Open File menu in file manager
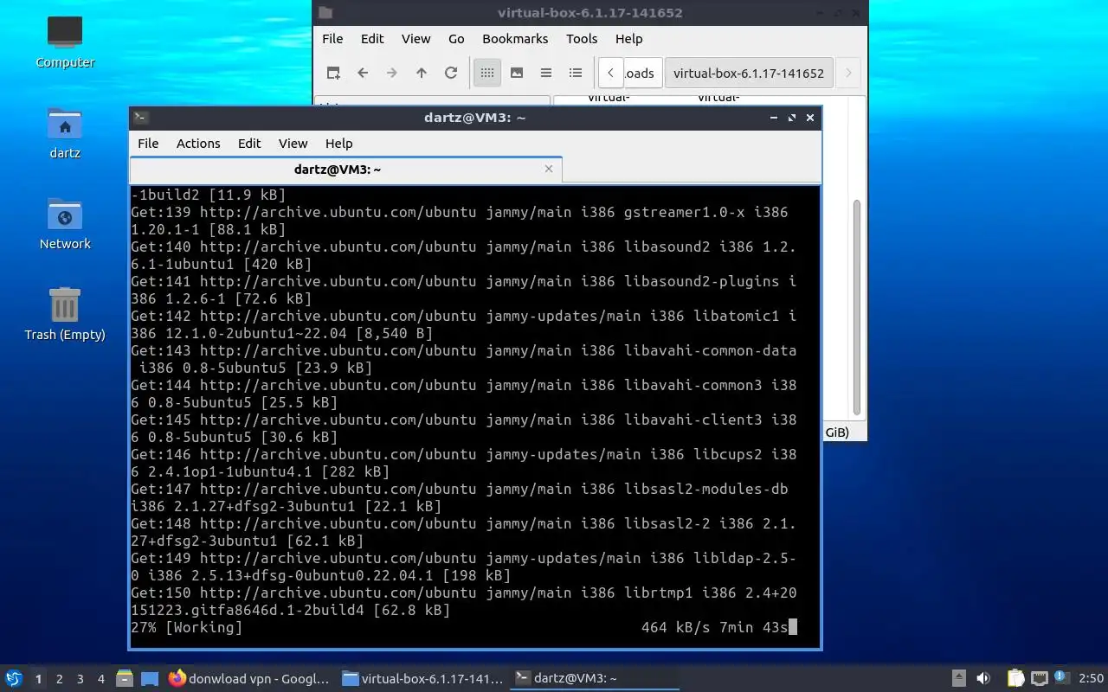 point(332,38)
